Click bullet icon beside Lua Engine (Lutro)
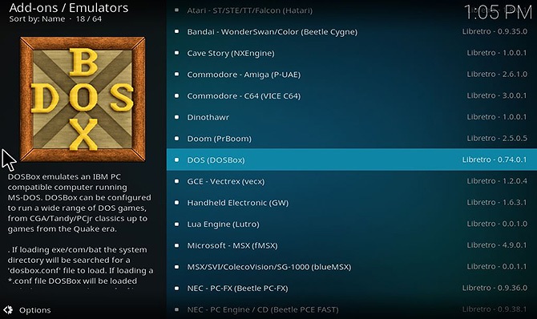Image resolution: width=537 pixels, height=319 pixels. [176, 224]
